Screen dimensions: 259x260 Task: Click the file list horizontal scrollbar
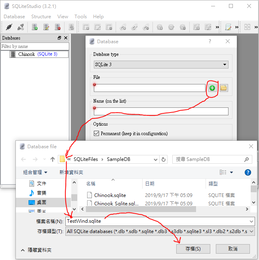click(141, 209)
